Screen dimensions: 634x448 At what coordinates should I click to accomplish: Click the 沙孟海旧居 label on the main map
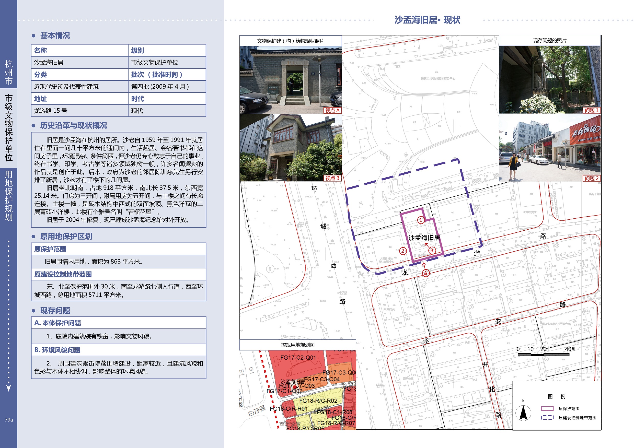tap(424, 238)
